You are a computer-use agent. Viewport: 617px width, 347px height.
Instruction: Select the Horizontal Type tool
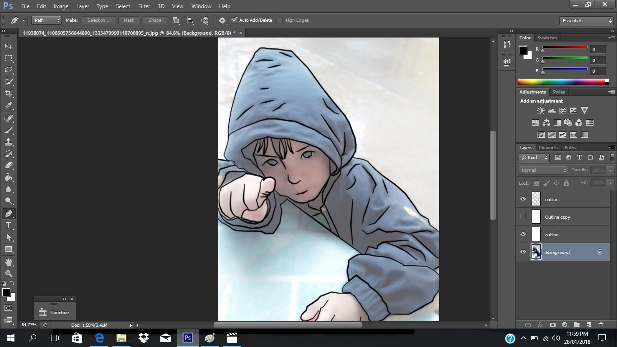pyautogui.click(x=9, y=225)
